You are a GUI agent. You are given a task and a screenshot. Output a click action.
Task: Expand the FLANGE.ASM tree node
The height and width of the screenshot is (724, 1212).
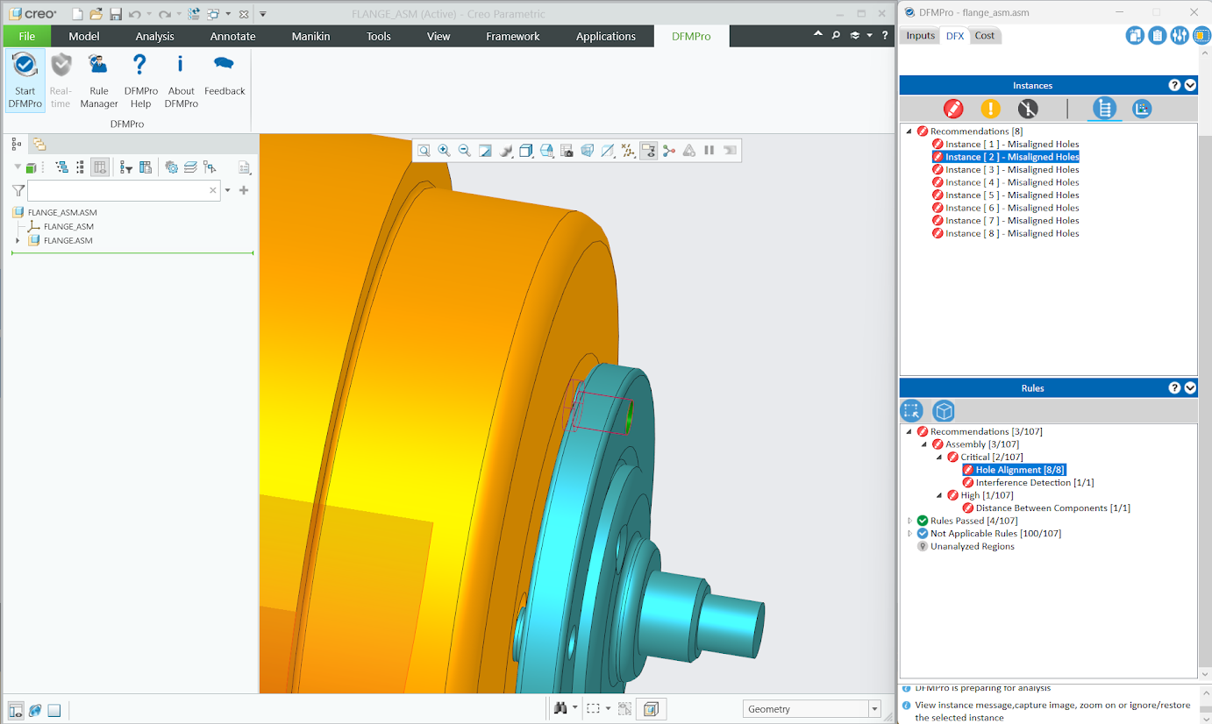[18, 240]
